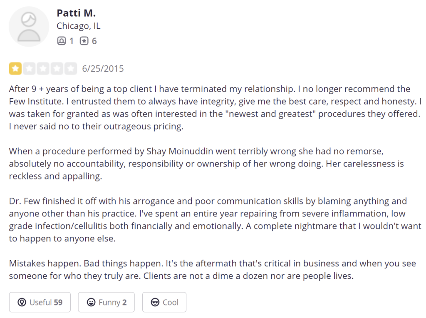The width and height of the screenshot is (426, 318).
Task: Click the Useful lightbulb icon
Action: pyautogui.click(x=22, y=302)
